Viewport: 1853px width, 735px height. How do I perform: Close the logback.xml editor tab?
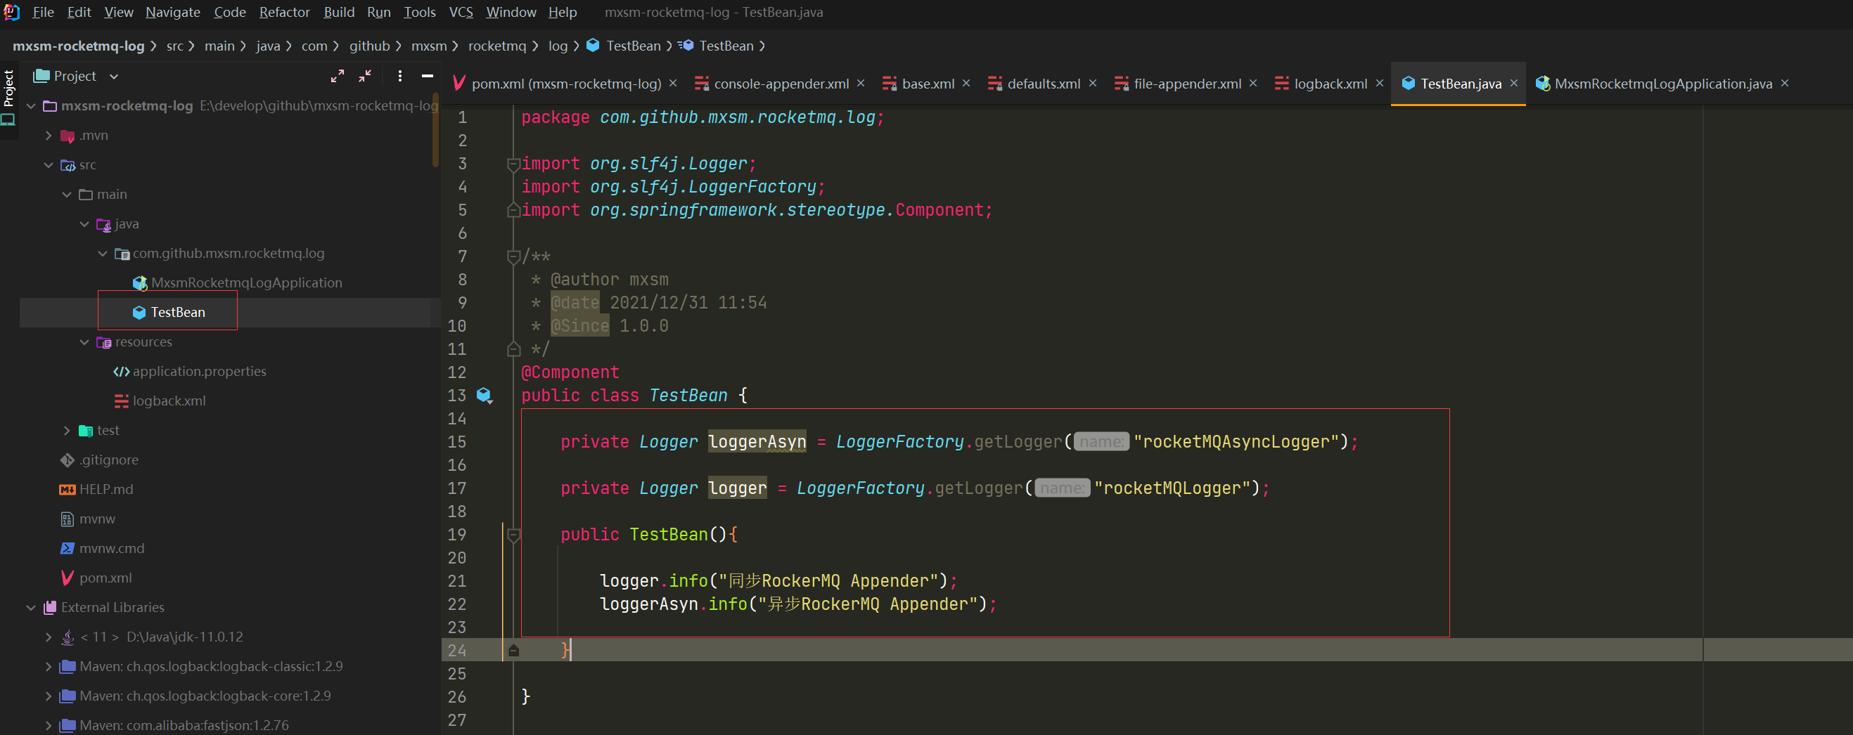(x=1379, y=84)
